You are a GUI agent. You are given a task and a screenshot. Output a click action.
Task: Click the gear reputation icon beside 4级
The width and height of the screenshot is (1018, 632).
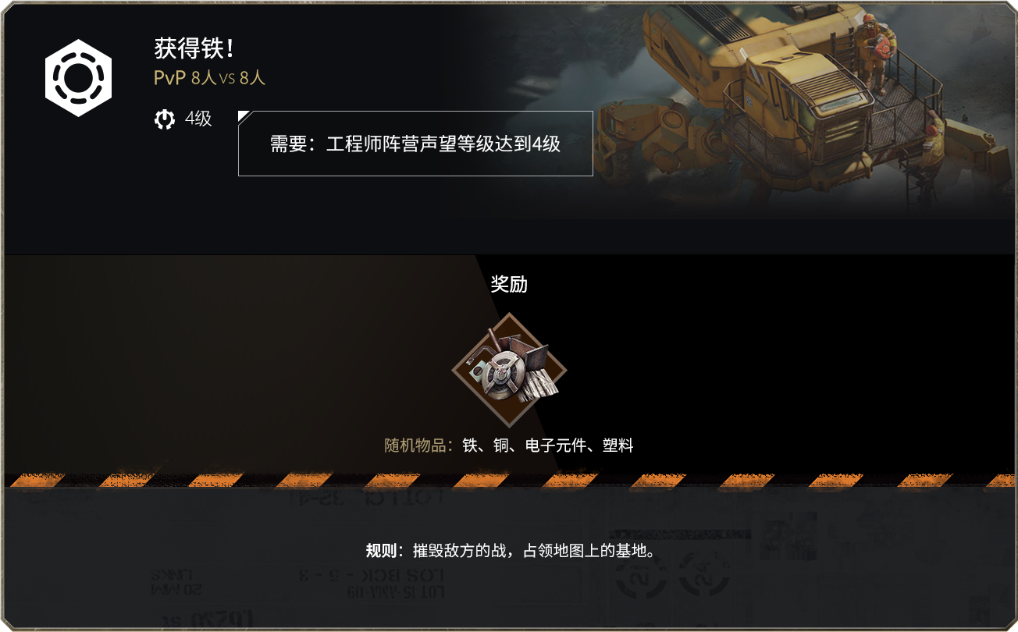165,119
